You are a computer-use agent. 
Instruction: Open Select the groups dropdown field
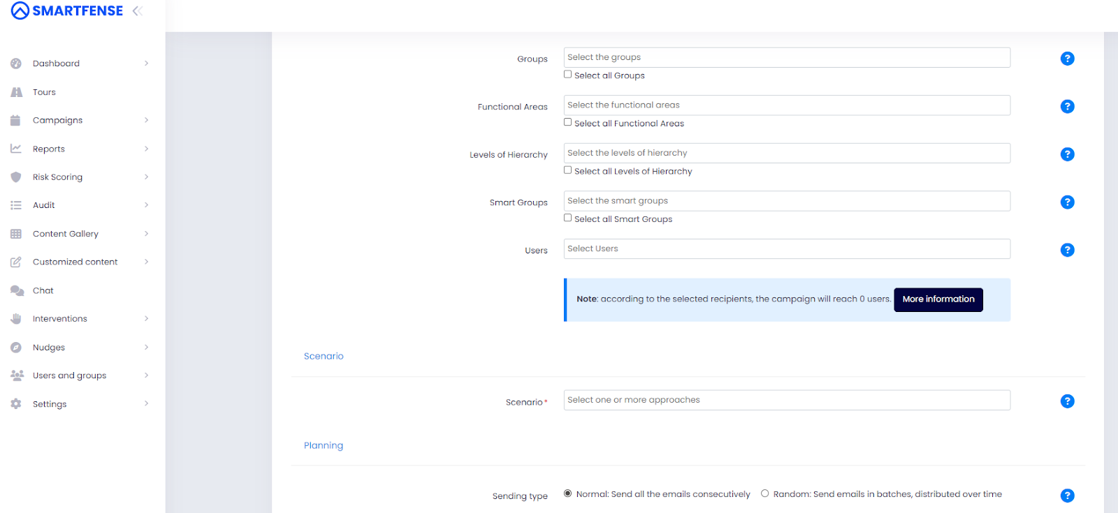[x=787, y=57]
